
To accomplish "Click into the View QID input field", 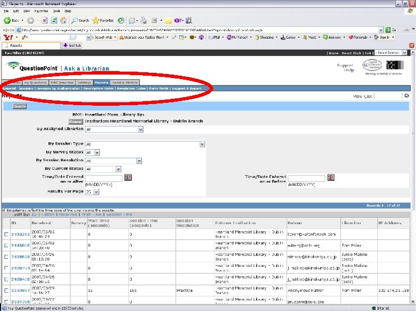I will (388, 96).
